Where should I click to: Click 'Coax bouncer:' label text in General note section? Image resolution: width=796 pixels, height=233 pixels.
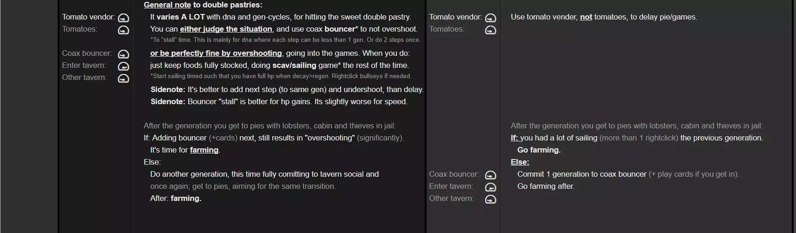(x=87, y=53)
